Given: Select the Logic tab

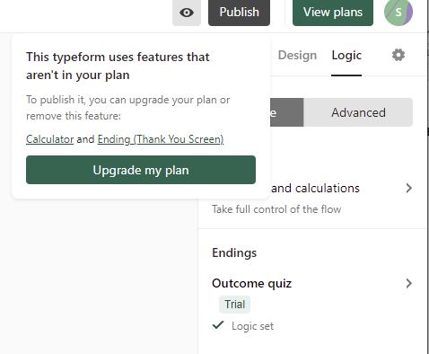Looking at the screenshot, I should 346,56.
